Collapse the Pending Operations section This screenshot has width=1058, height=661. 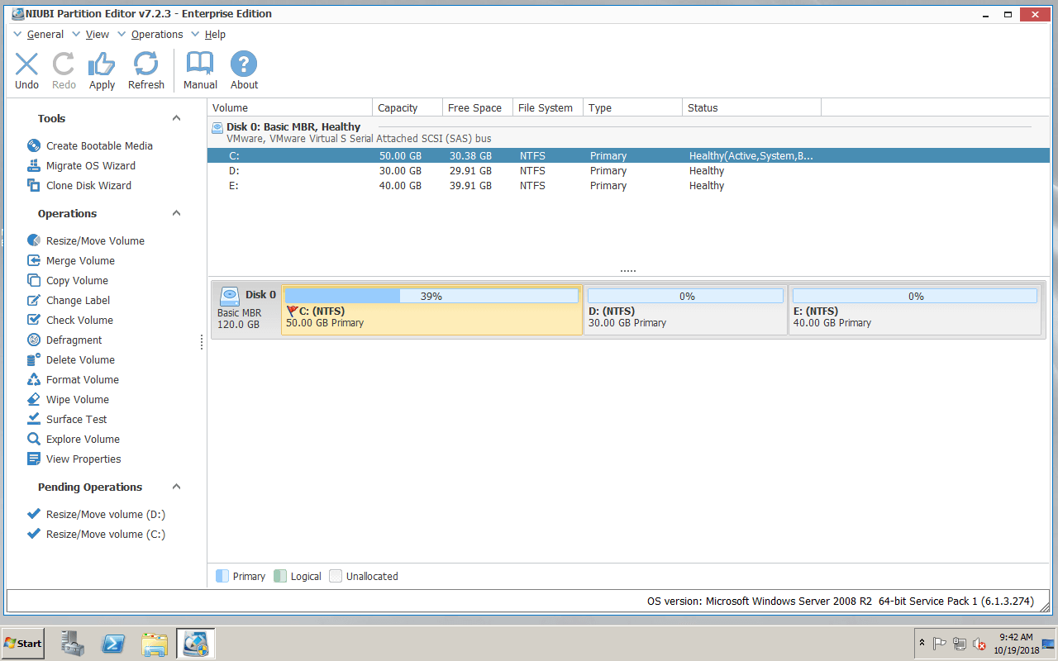pos(176,487)
